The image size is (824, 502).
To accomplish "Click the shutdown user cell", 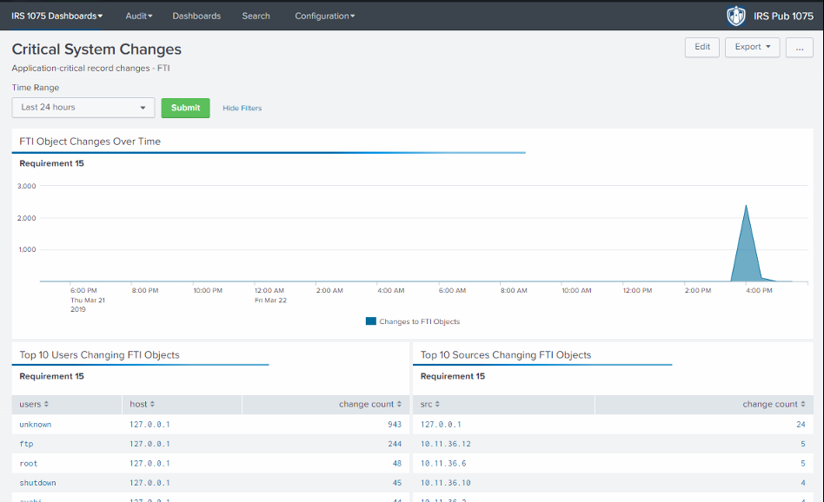I will click(x=37, y=483).
